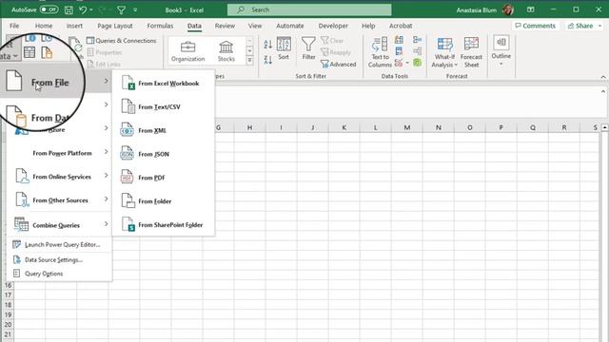Screen dimensions: 609x342
Task: Choose From Folder
Action: tap(163, 201)
